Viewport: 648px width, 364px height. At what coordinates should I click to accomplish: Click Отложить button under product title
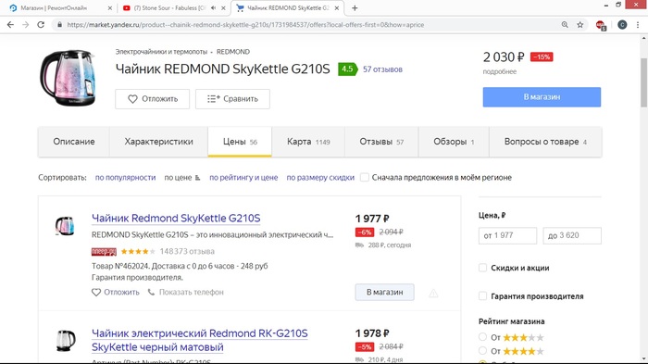[152, 99]
